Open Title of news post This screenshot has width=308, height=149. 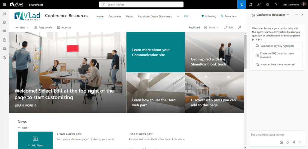click(x=141, y=134)
